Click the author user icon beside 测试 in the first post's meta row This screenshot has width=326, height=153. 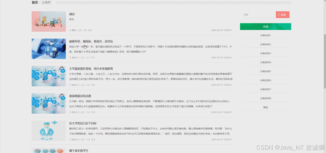coord(70,30)
